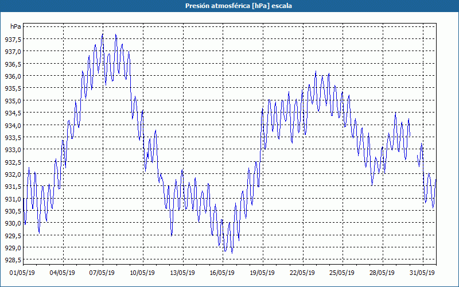Select the 936,5 y-axis value
This screenshot has height=287, width=459.
click(13, 64)
